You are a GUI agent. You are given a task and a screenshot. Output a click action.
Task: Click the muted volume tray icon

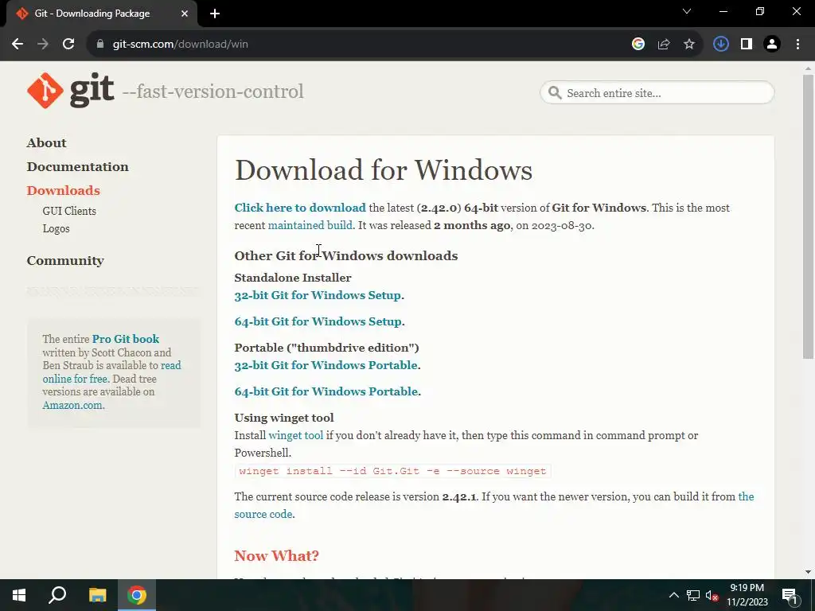[x=712, y=595]
